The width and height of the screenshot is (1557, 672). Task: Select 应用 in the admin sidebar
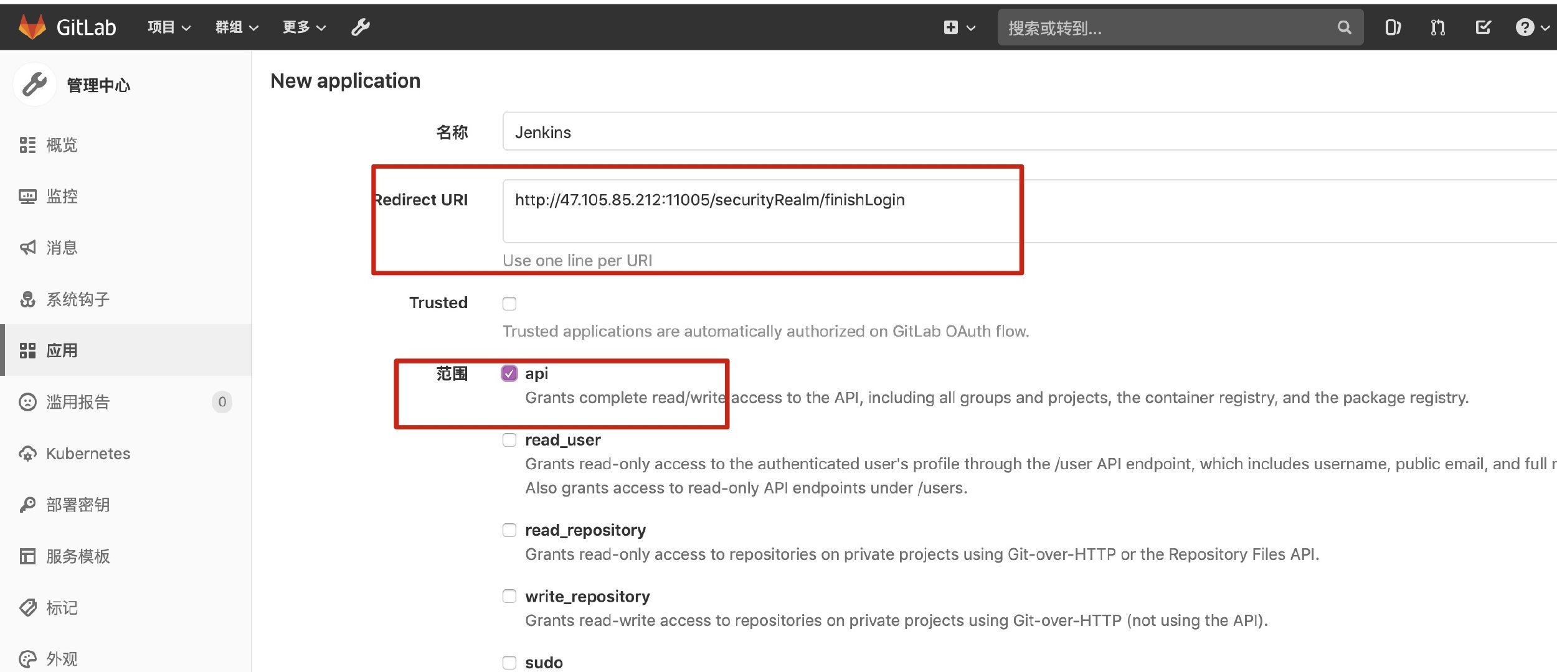point(62,350)
